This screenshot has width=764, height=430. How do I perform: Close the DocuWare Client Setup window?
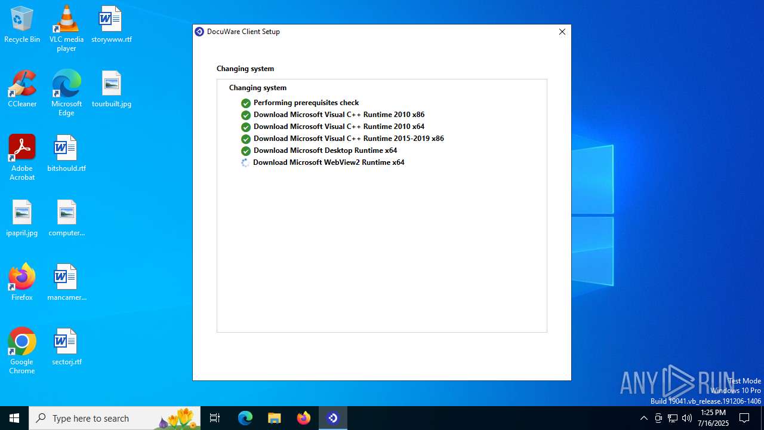point(562,32)
